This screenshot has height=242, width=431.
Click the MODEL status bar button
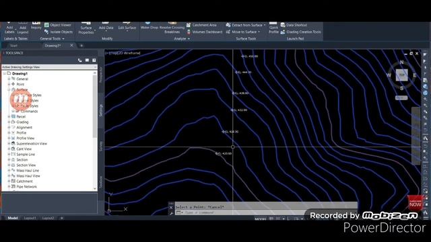pyautogui.click(x=261, y=219)
